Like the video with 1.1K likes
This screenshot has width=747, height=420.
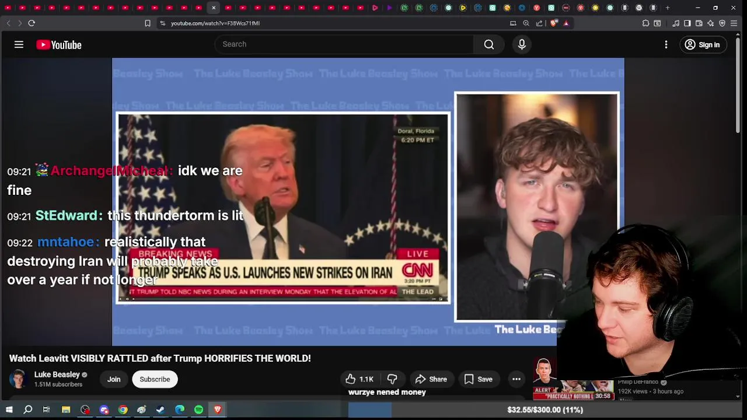click(359, 379)
